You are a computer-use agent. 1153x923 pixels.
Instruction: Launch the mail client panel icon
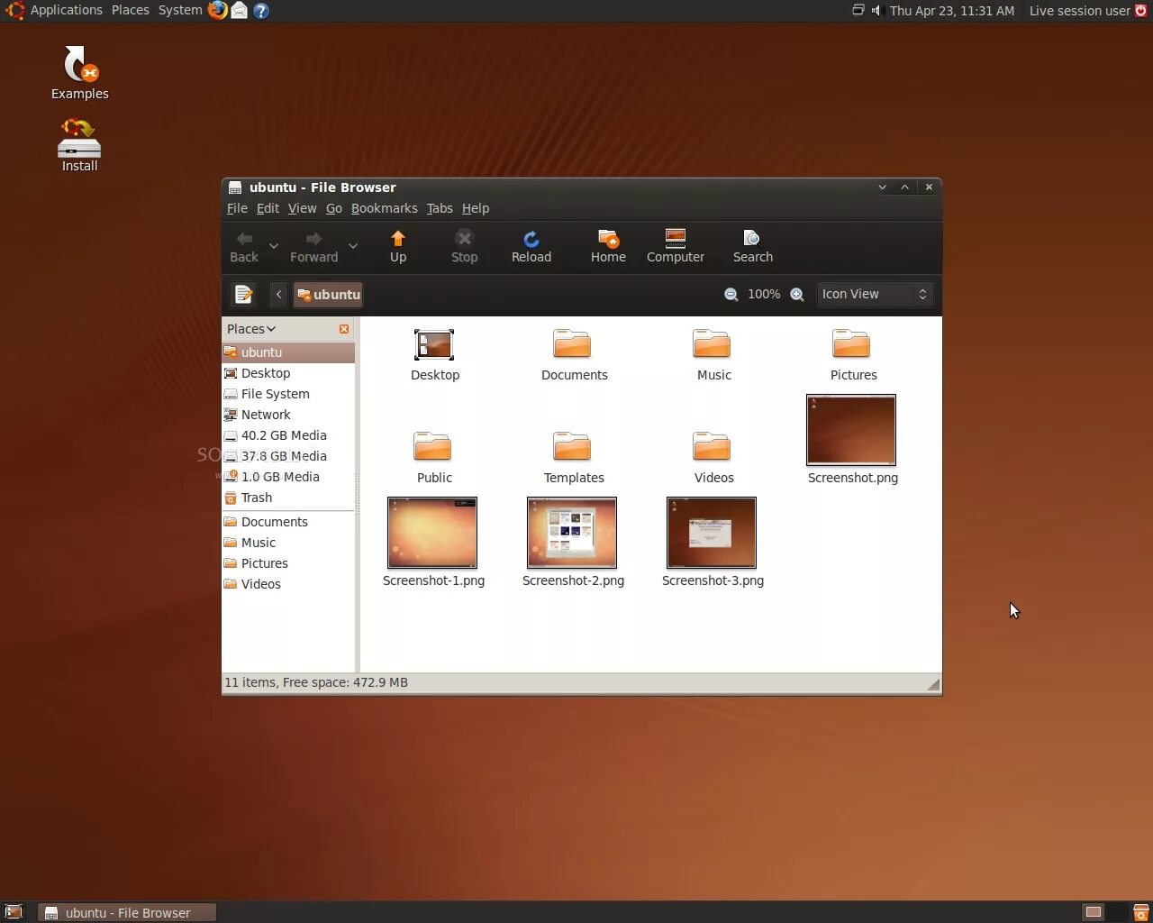click(240, 11)
